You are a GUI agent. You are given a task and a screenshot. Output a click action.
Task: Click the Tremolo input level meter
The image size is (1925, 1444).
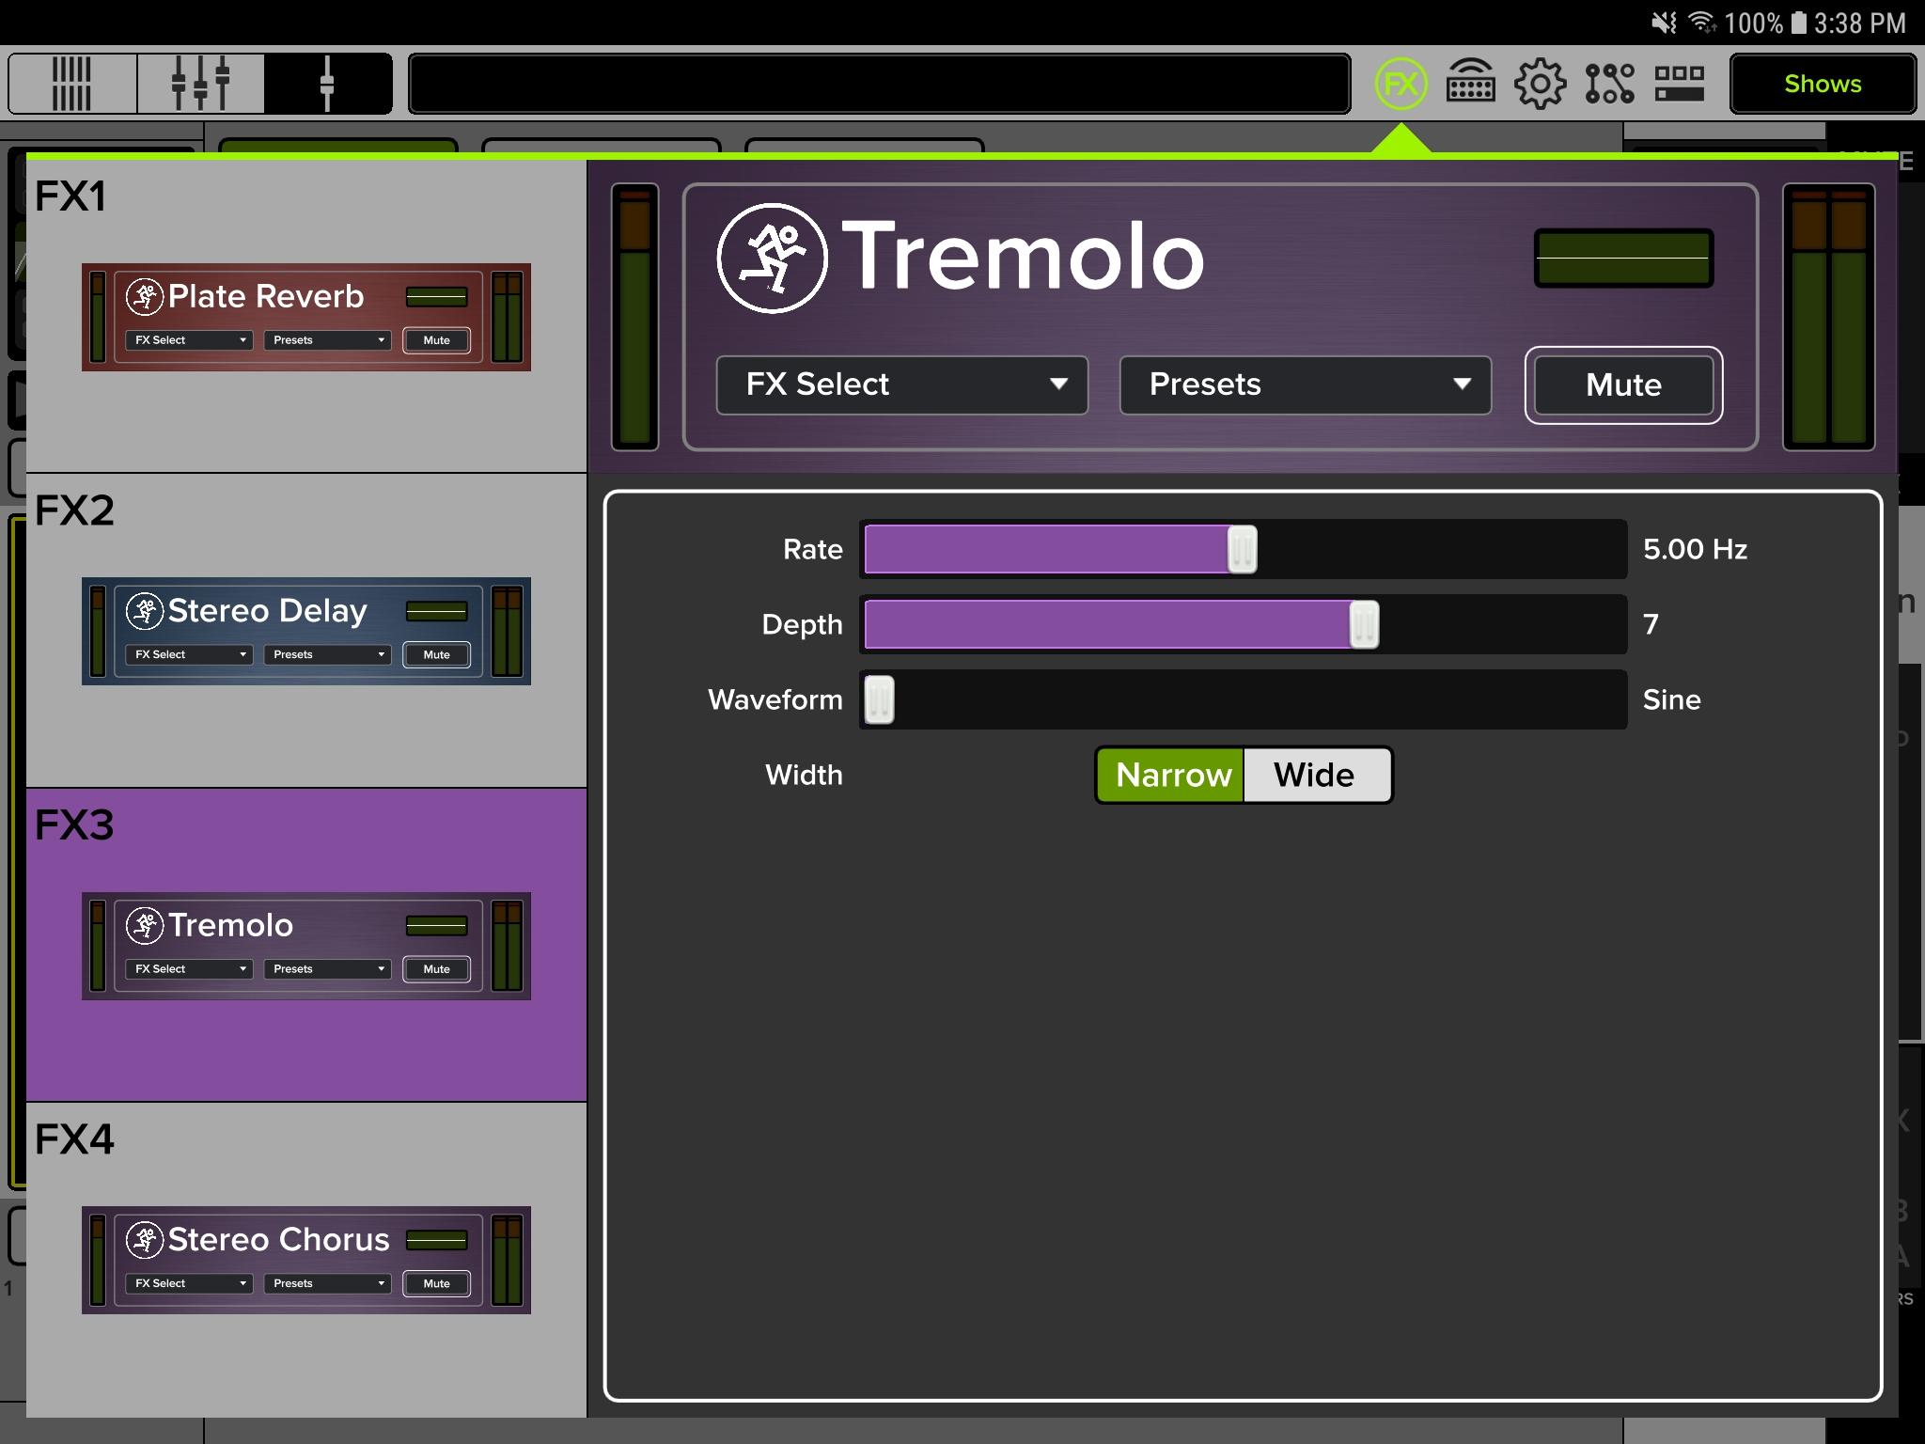(635, 317)
